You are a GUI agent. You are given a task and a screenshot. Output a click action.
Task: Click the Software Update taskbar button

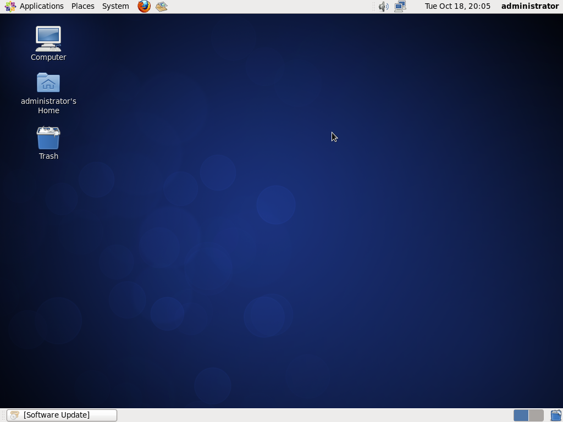pos(62,415)
